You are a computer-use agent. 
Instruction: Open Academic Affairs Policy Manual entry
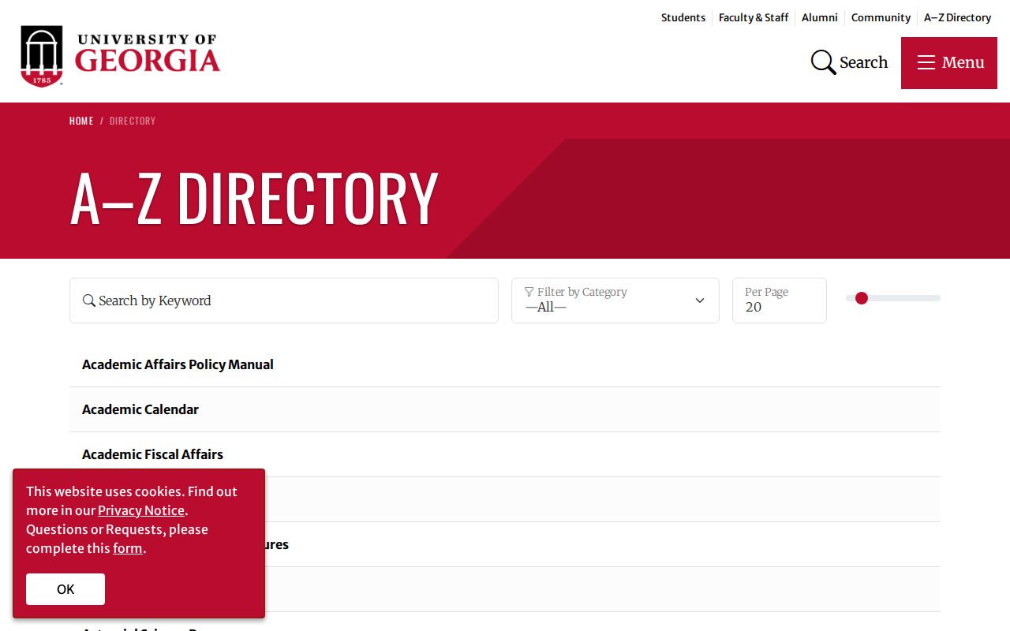(178, 364)
